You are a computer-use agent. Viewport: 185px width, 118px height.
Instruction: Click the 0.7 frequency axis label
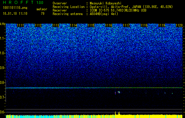[2, 97]
